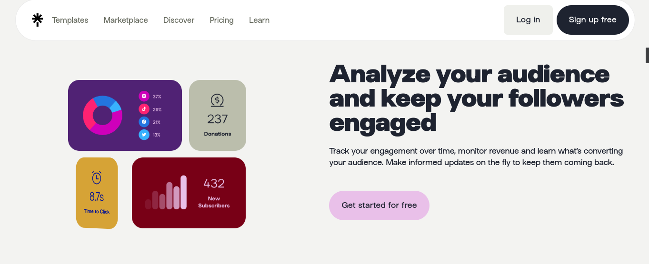
Task: Click the Facebook icon in the purple card
Action: (144, 122)
